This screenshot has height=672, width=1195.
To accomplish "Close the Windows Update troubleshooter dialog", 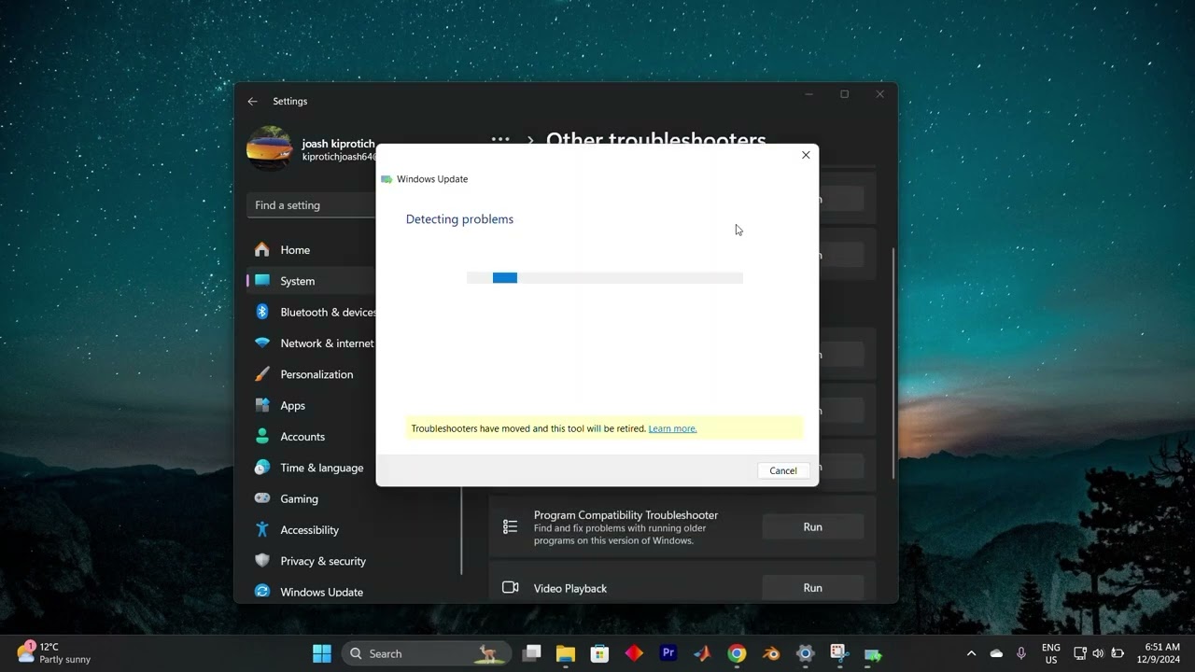I will pos(806,155).
